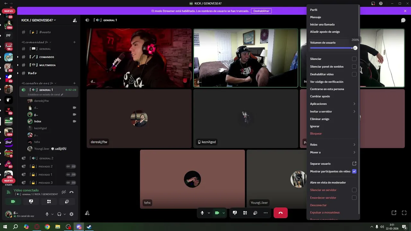
Task: Turn off camera in the bottom call bar
Action: 217,213
